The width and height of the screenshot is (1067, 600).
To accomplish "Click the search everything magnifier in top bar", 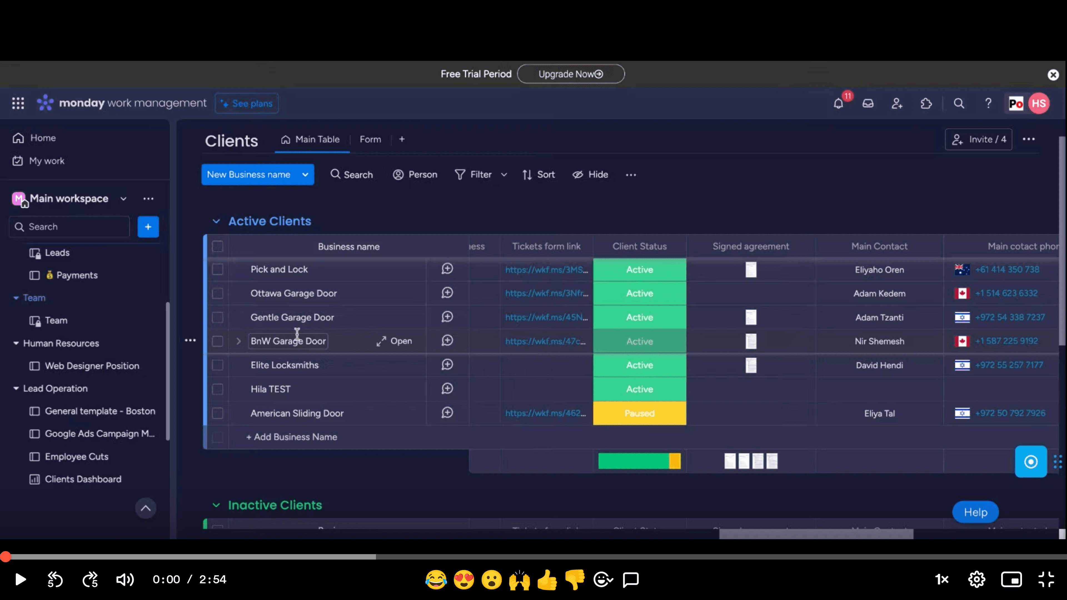I will point(958,104).
